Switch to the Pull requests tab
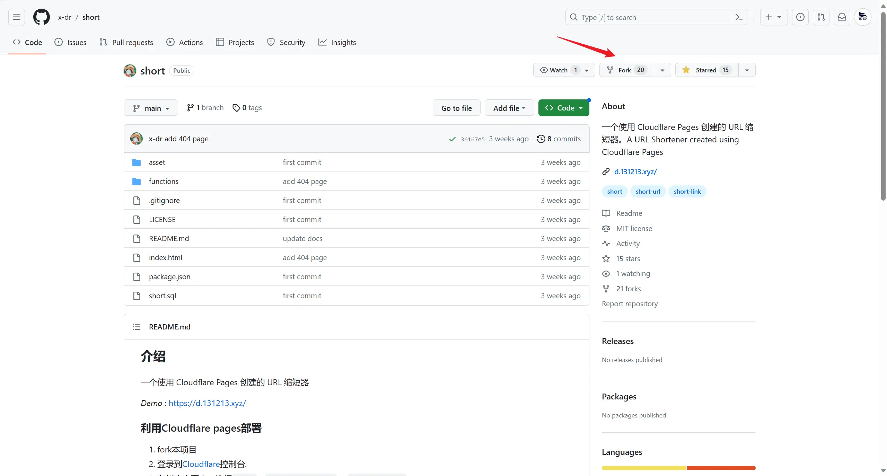 pos(126,42)
